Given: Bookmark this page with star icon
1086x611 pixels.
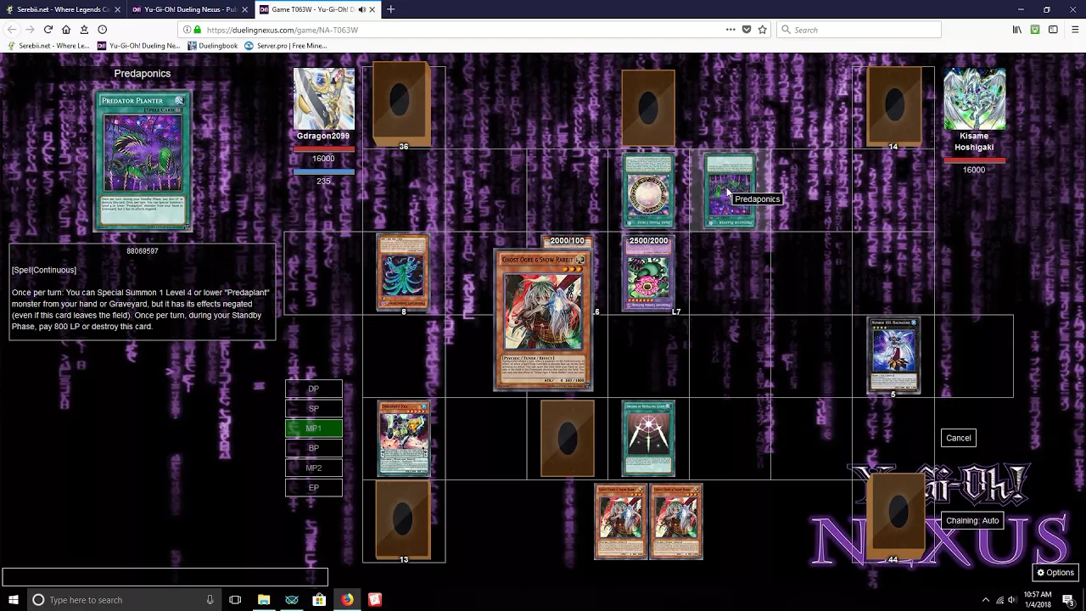Looking at the screenshot, I should [x=763, y=30].
